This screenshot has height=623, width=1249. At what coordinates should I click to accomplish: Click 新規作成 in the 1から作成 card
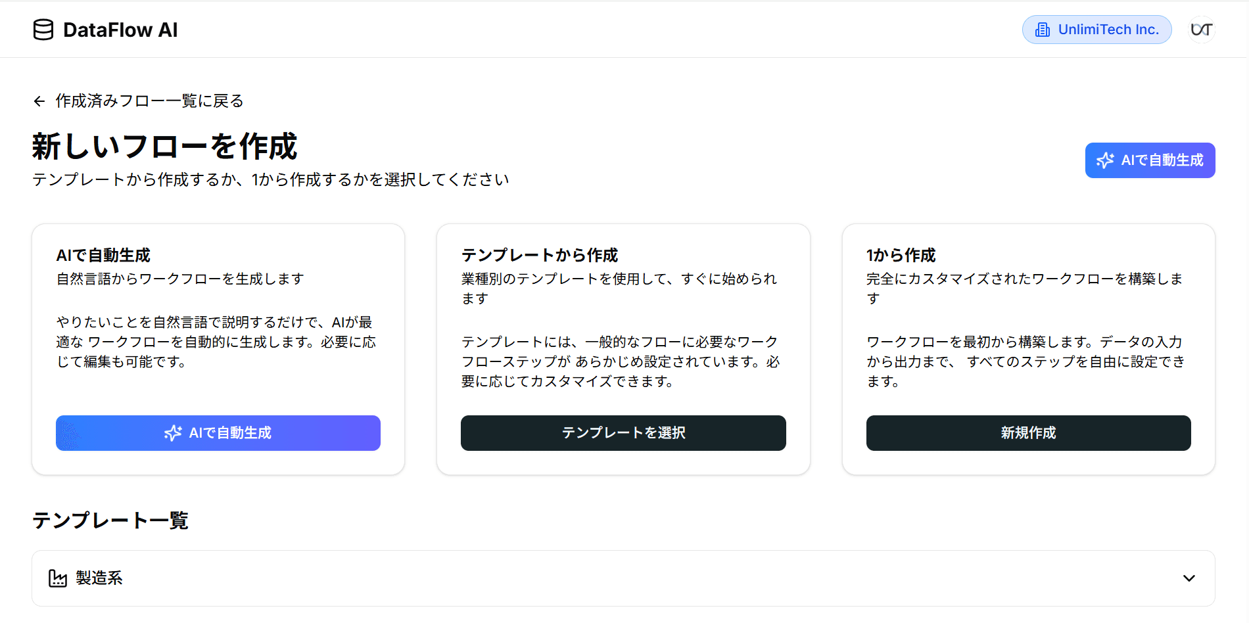tap(1028, 433)
